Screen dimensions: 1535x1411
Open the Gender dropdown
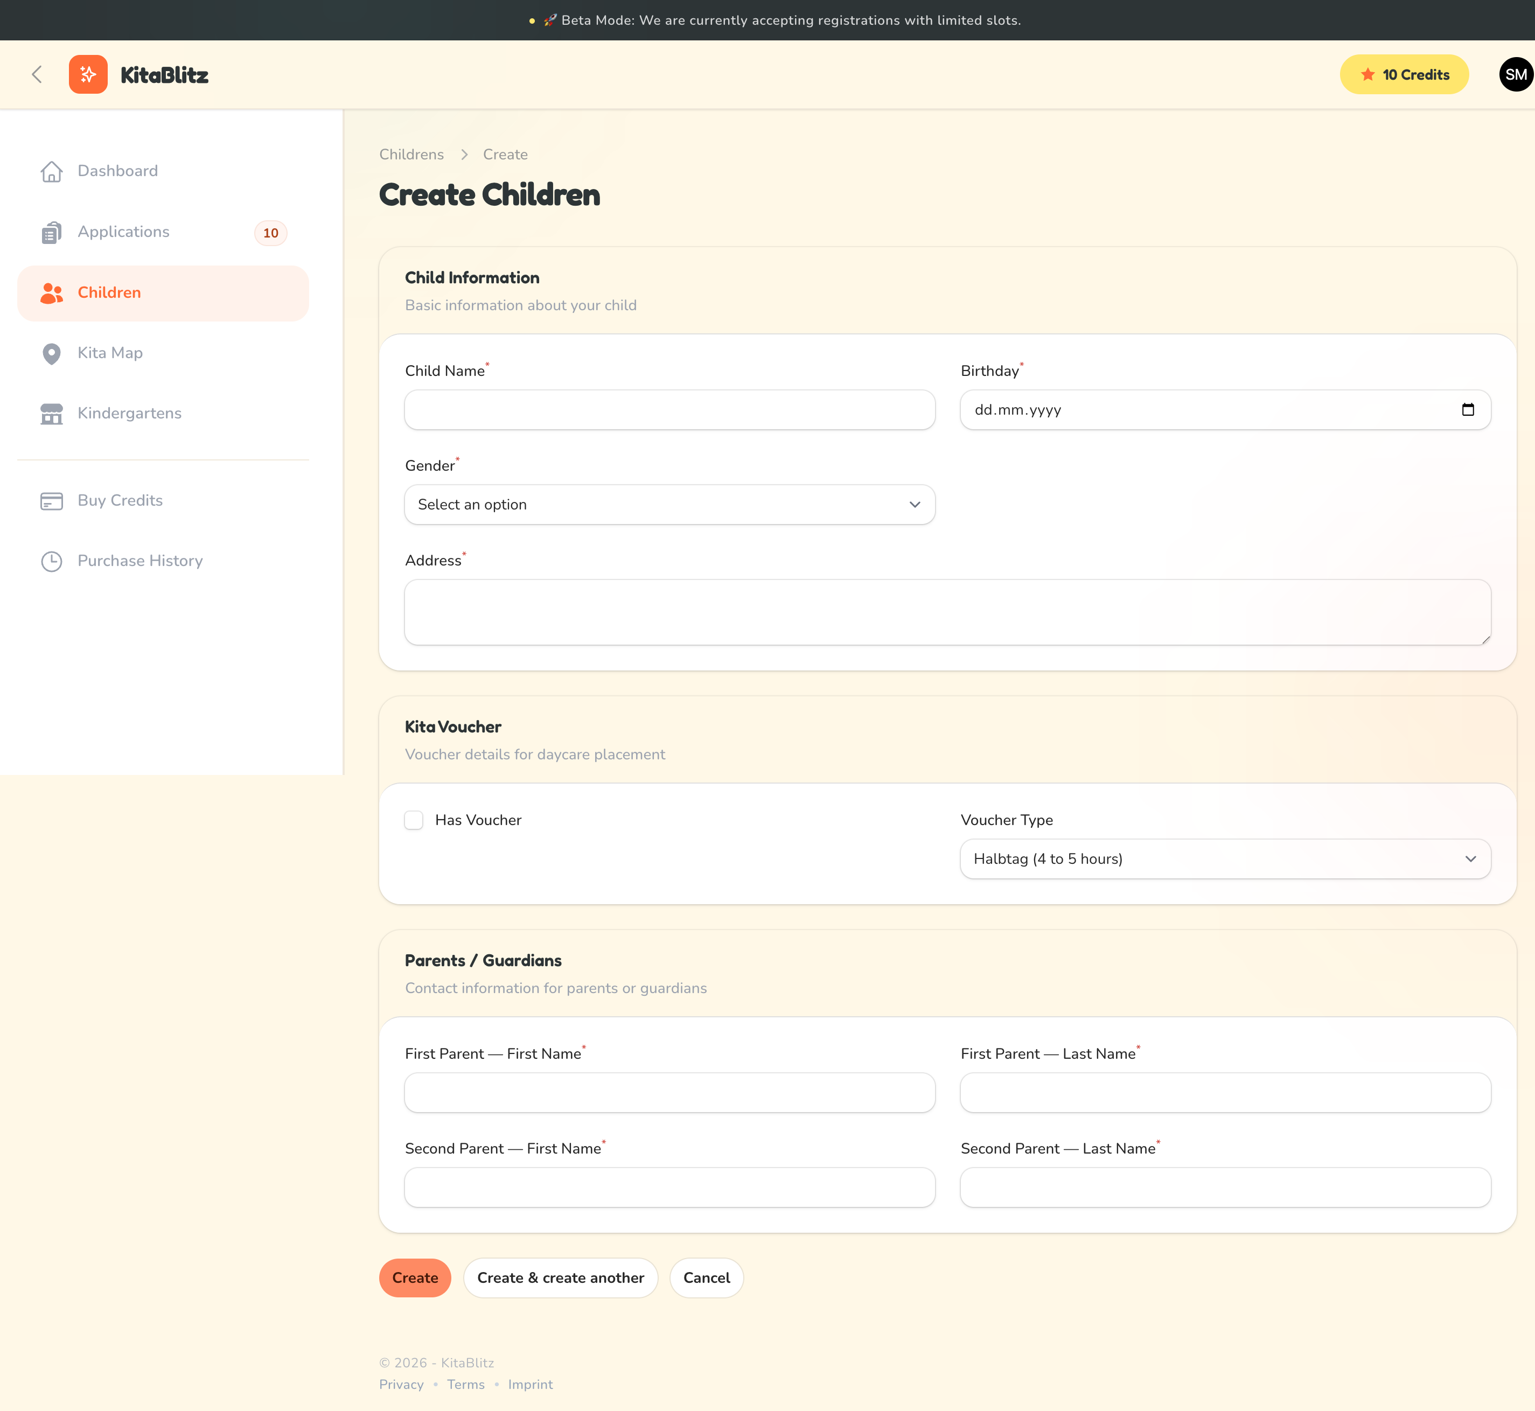tap(669, 505)
